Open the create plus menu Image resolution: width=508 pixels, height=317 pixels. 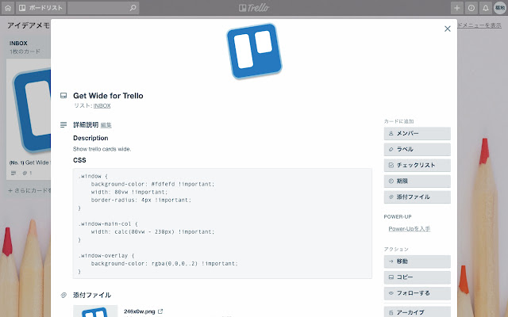[457, 8]
